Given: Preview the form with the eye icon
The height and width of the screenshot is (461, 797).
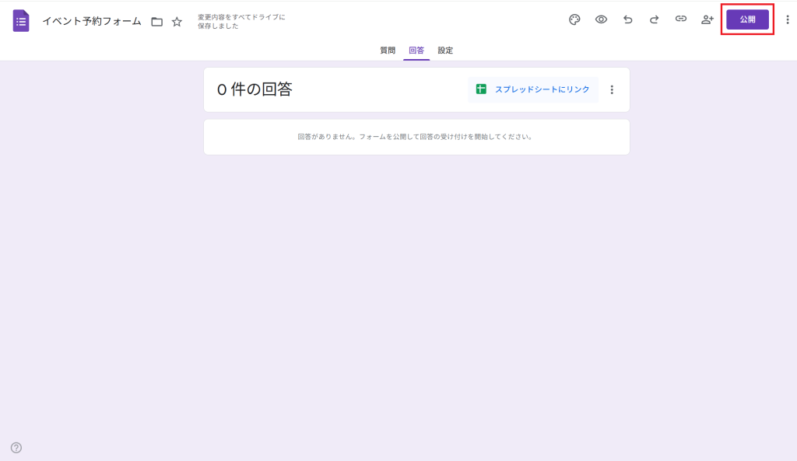Looking at the screenshot, I should point(602,19).
